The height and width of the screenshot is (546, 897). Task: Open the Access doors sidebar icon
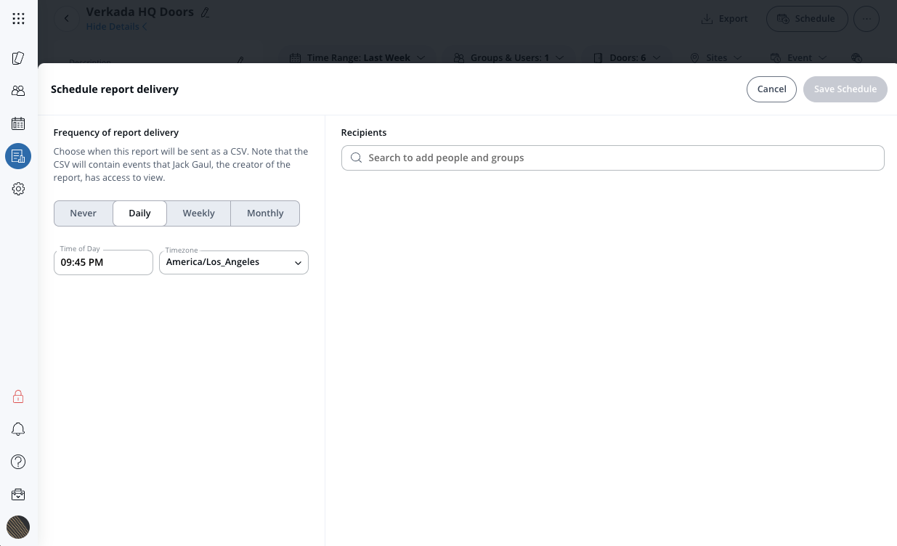pyautogui.click(x=18, y=58)
